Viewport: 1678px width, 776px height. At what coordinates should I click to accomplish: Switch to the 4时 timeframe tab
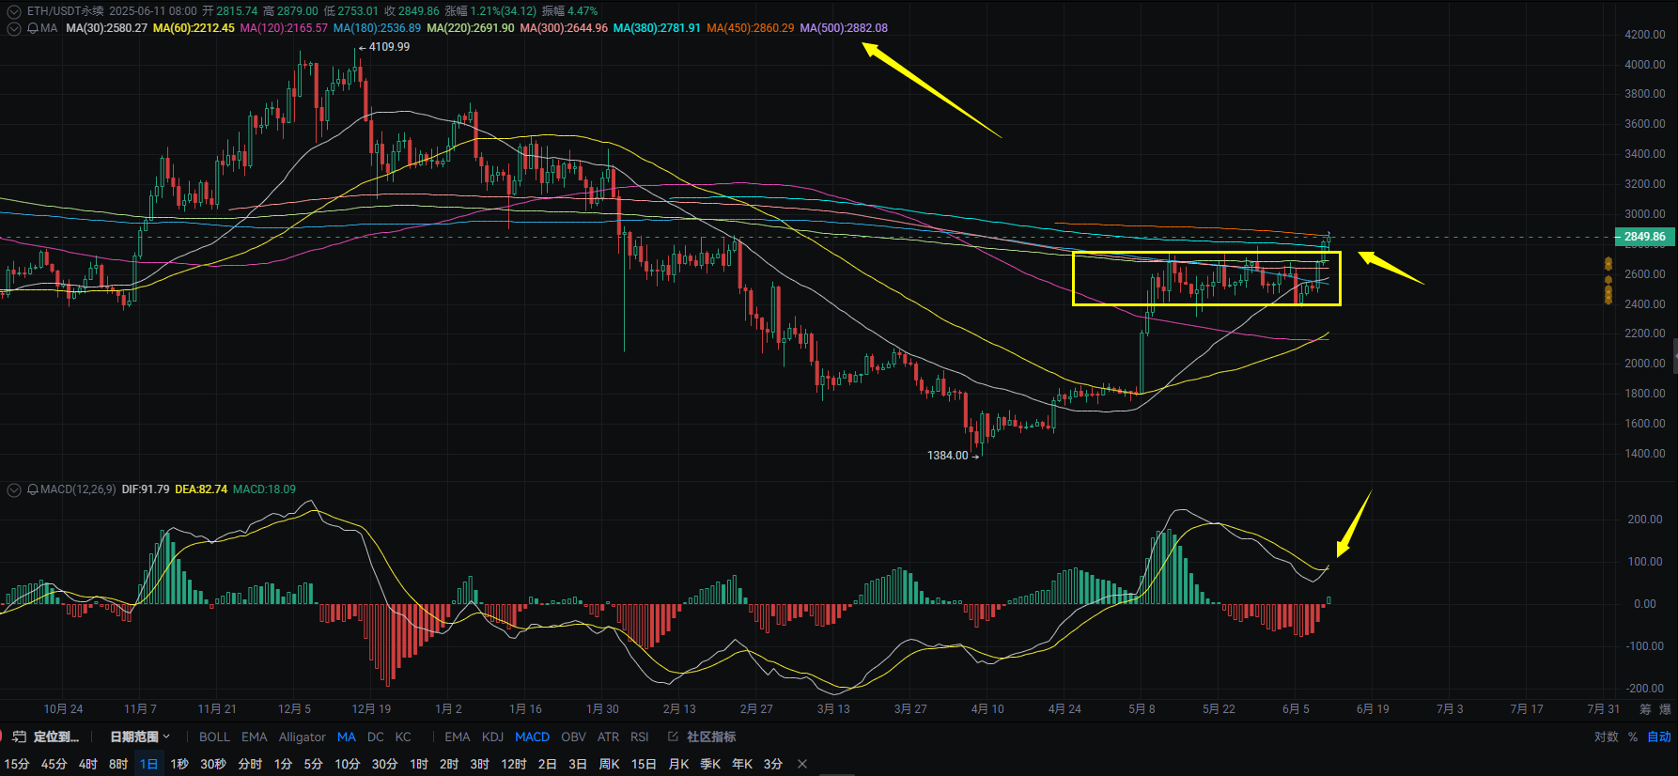point(87,764)
